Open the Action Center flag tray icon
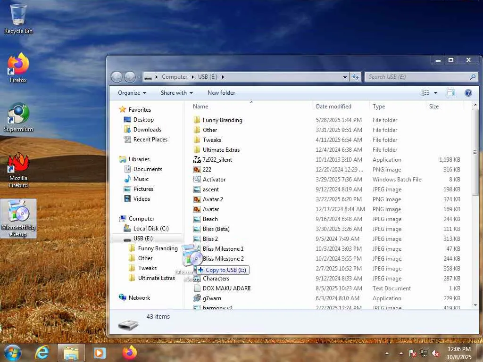The width and height of the screenshot is (483, 362). [412, 354]
